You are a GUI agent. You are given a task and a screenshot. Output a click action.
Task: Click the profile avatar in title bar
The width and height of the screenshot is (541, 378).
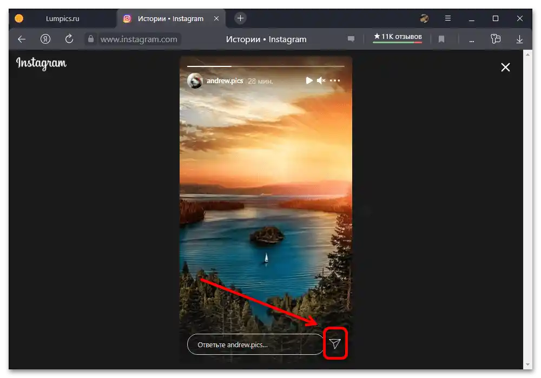pyautogui.click(x=424, y=18)
